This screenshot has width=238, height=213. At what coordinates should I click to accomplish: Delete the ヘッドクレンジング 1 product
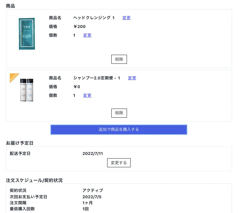tap(119, 59)
